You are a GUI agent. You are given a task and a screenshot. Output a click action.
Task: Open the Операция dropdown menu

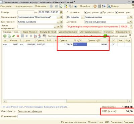7,6
